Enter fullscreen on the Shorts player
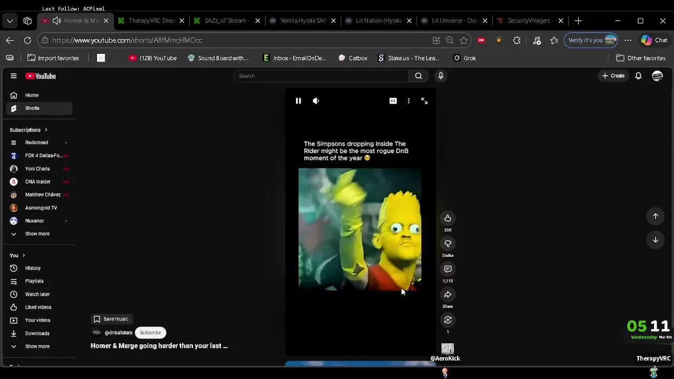This screenshot has width=674, height=379. click(x=424, y=101)
